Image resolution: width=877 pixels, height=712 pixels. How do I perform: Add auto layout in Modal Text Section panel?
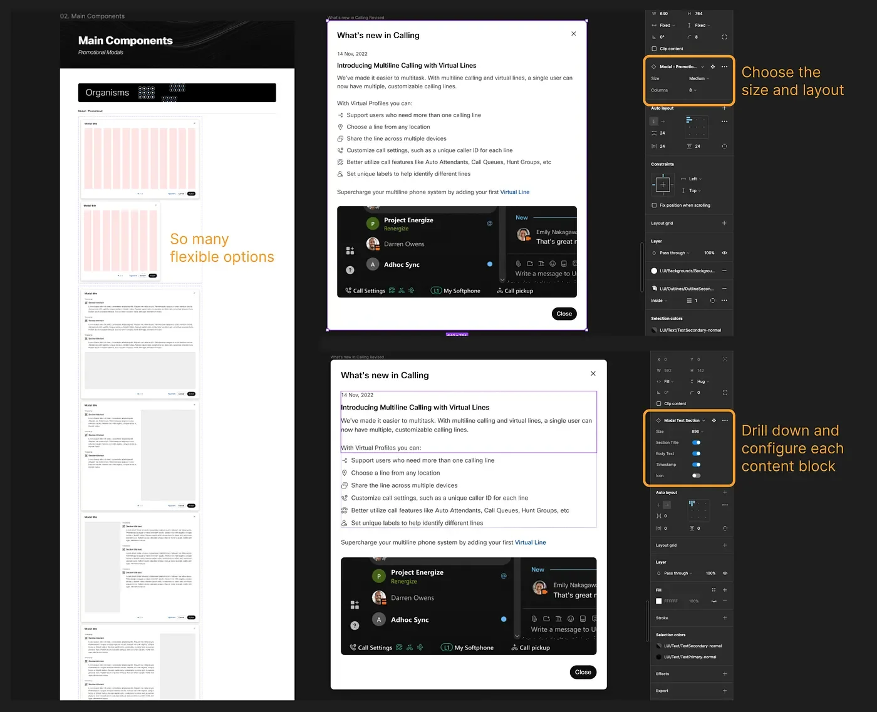(x=725, y=492)
